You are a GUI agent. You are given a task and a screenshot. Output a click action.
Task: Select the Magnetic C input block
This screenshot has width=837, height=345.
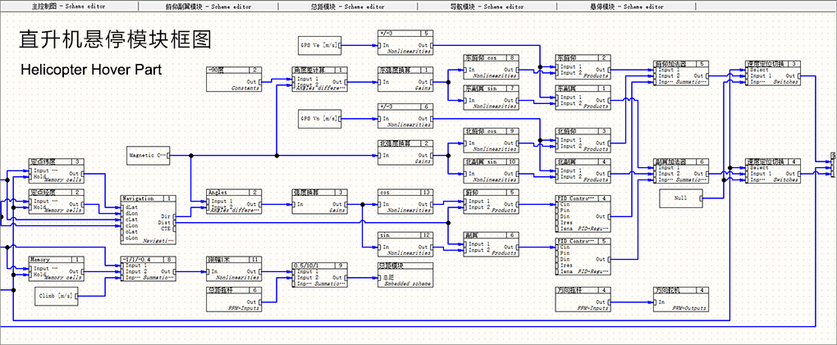click(149, 154)
